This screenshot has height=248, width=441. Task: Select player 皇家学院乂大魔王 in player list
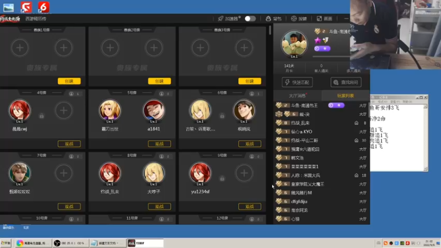321,184
